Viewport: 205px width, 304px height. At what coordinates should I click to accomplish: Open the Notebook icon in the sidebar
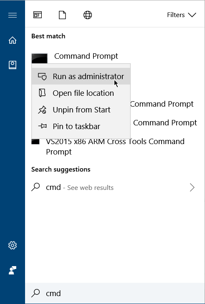(x=13, y=65)
